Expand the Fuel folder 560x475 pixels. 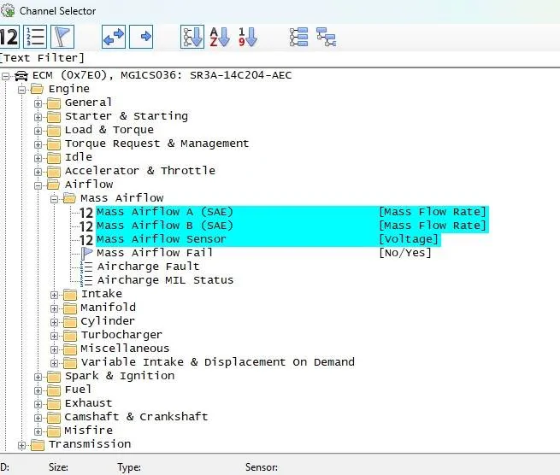[38, 390]
